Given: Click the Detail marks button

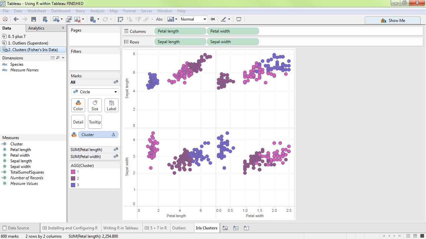Looking at the screenshot, I should point(78,122).
